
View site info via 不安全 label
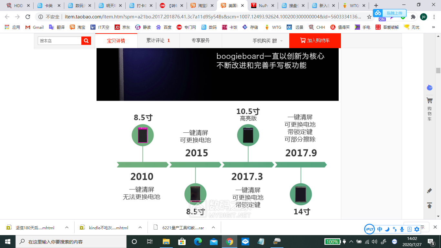point(49,17)
